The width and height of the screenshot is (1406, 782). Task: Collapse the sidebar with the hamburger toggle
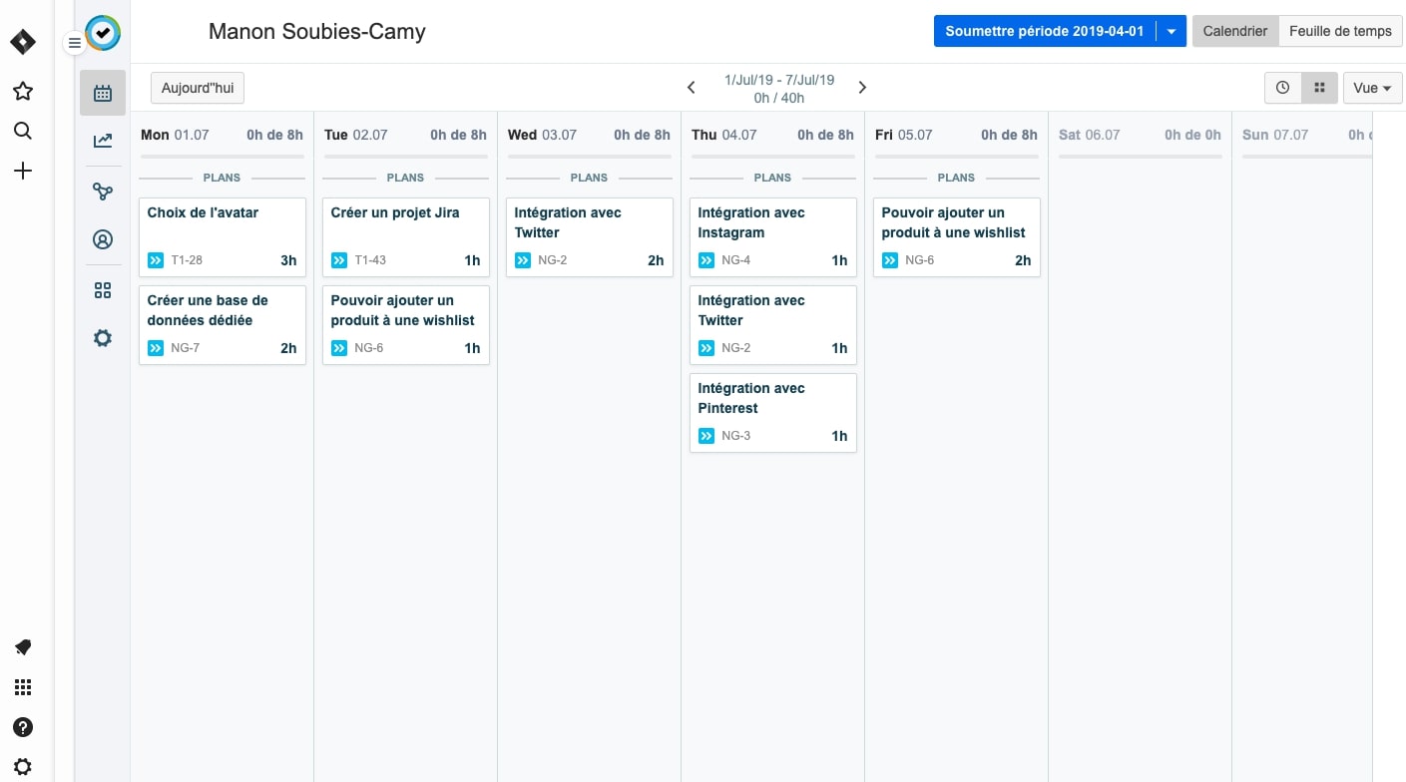74,43
